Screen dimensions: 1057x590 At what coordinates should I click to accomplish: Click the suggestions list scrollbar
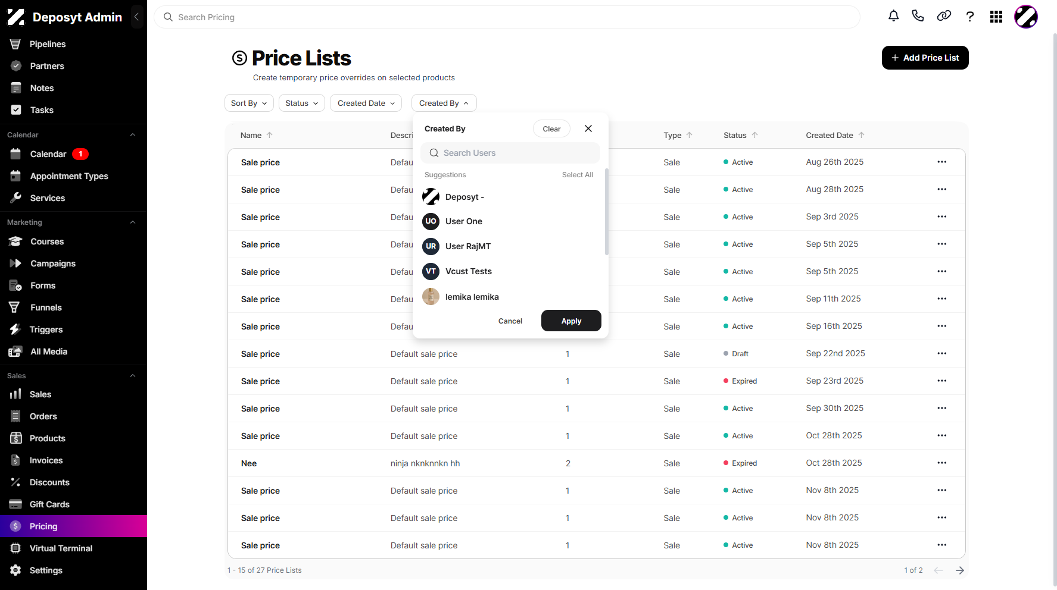click(606, 212)
